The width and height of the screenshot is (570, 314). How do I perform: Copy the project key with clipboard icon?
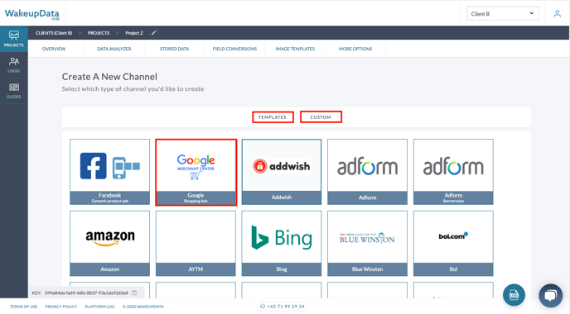134,293
